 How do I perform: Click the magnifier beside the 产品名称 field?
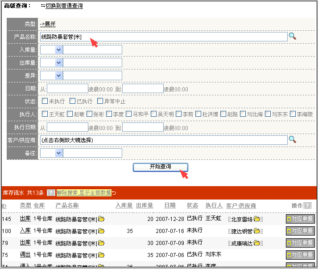pyautogui.click(x=293, y=37)
